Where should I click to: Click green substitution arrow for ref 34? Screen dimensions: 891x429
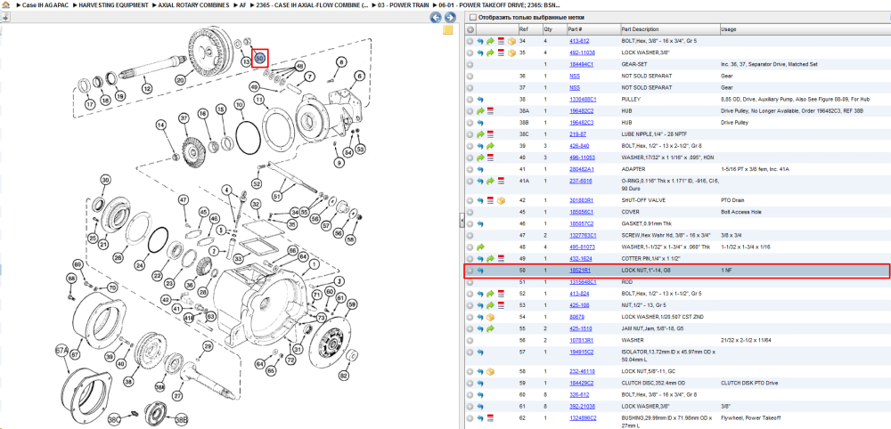(490, 42)
